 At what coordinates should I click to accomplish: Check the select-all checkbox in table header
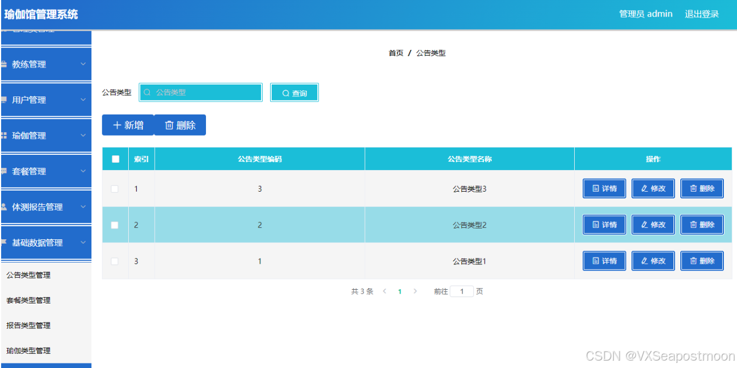(115, 159)
